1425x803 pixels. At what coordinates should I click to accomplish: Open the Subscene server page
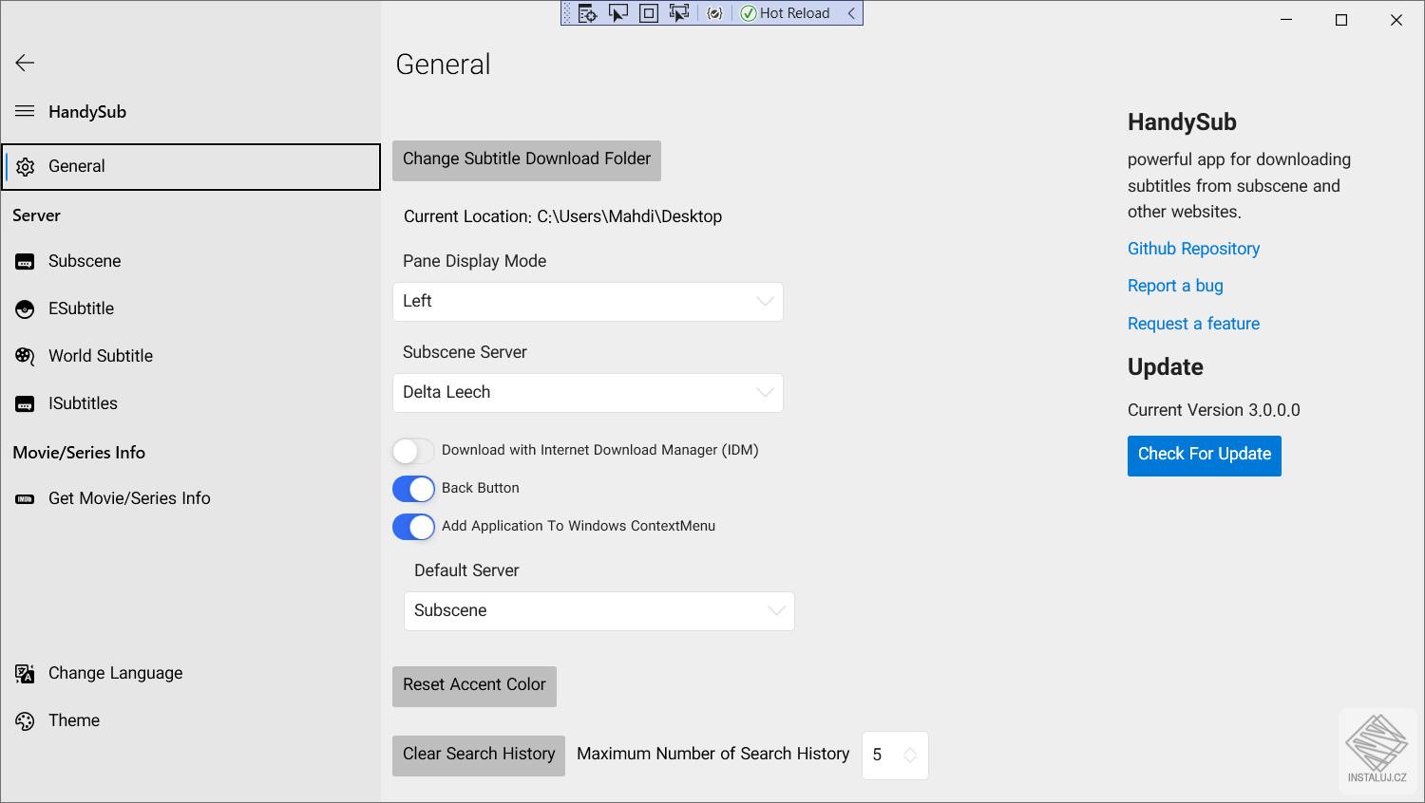tap(191, 261)
